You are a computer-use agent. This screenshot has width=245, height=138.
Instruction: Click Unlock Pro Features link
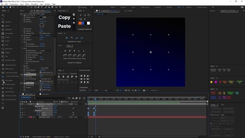[74, 63]
